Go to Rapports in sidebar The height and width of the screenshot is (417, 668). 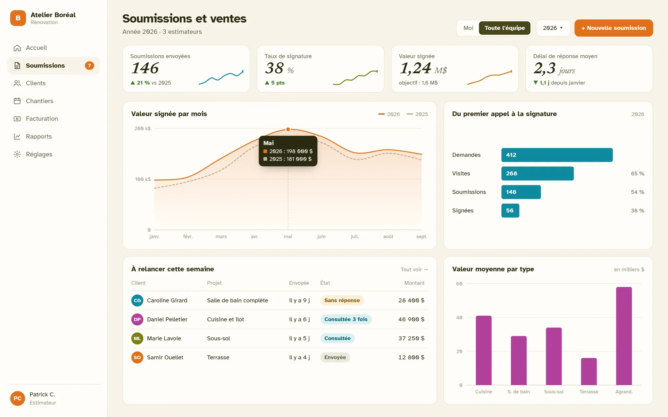click(53, 136)
